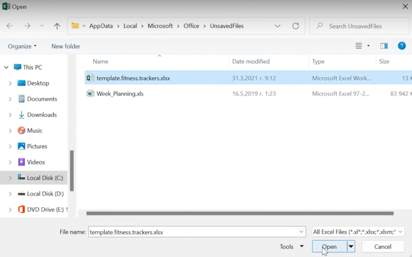Click the folder icon in address bar
Image resolution: width=412 pixels, height=257 pixels.
pos(75,26)
